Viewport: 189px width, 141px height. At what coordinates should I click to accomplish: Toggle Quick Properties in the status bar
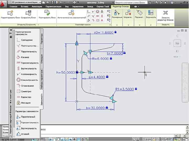pyautogui.click(x=83, y=139)
